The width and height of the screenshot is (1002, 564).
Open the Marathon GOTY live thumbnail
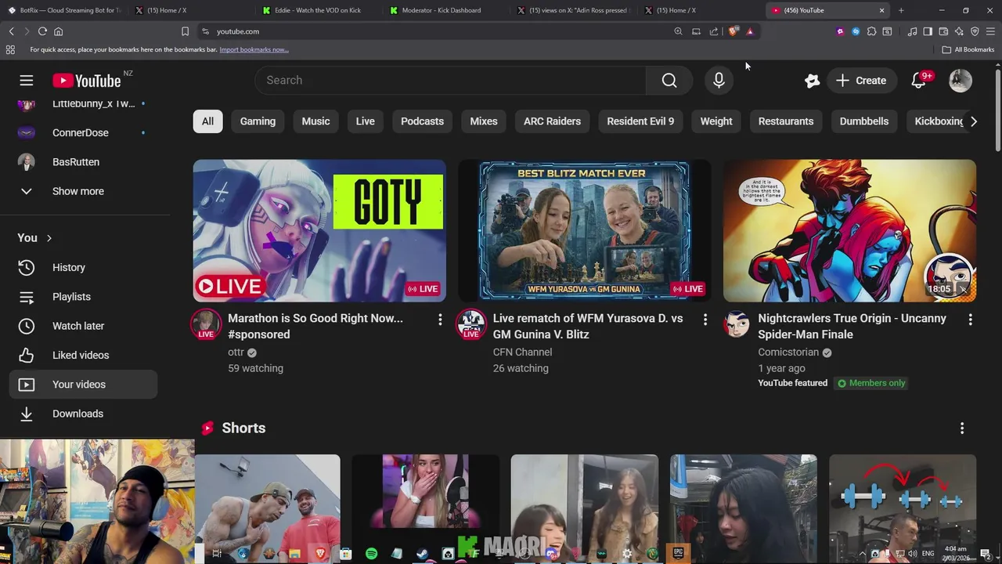(x=319, y=230)
